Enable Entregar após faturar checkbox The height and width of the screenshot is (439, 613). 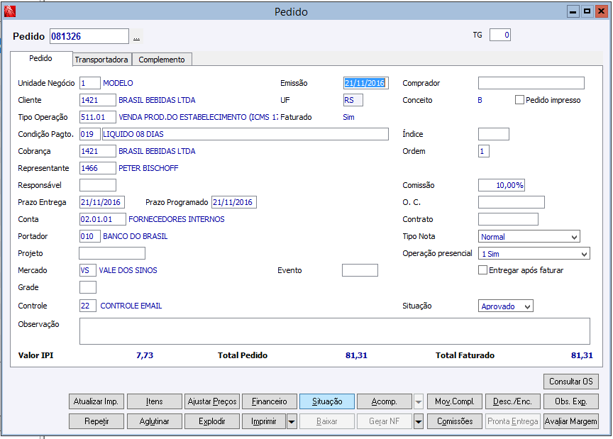point(483,270)
